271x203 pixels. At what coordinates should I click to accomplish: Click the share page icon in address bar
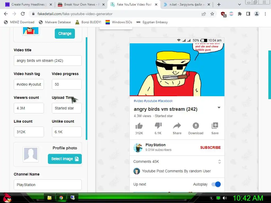tap(204, 14)
